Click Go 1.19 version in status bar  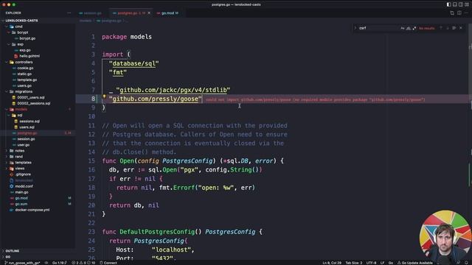click(59, 263)
